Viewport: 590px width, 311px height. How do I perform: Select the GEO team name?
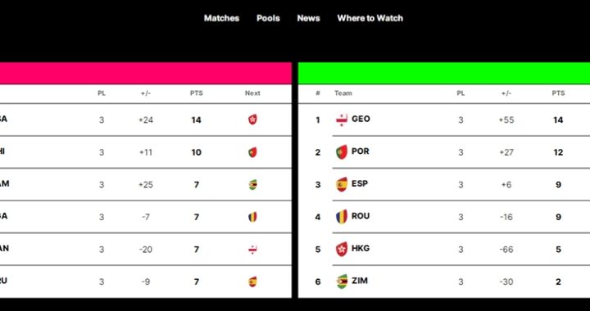pyautogui.click(x=361, y=119)
